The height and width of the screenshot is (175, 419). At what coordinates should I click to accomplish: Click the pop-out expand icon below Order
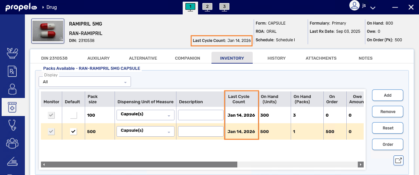pyautogui.click(x=398, y=161)
